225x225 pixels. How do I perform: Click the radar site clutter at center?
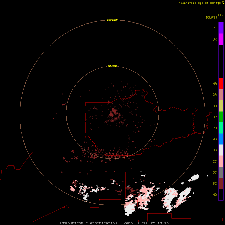tap(113, 113)
